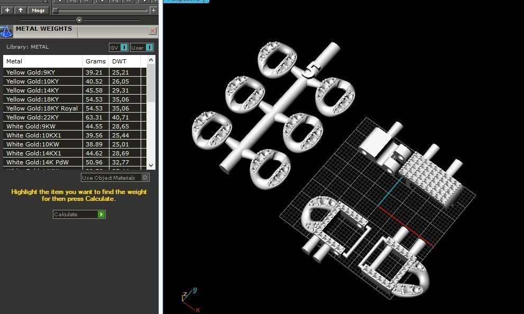Click the Metal Weights scale icon
524x314 pixels.
6,32
